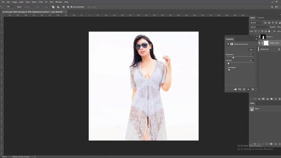Click the path arrangement icon in options bar

(63, 7)
